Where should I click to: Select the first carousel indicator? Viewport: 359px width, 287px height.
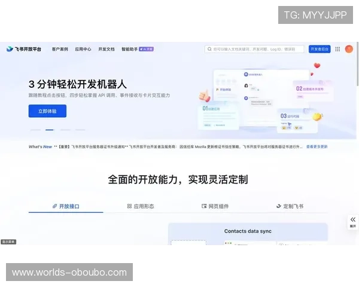(35, 130)
